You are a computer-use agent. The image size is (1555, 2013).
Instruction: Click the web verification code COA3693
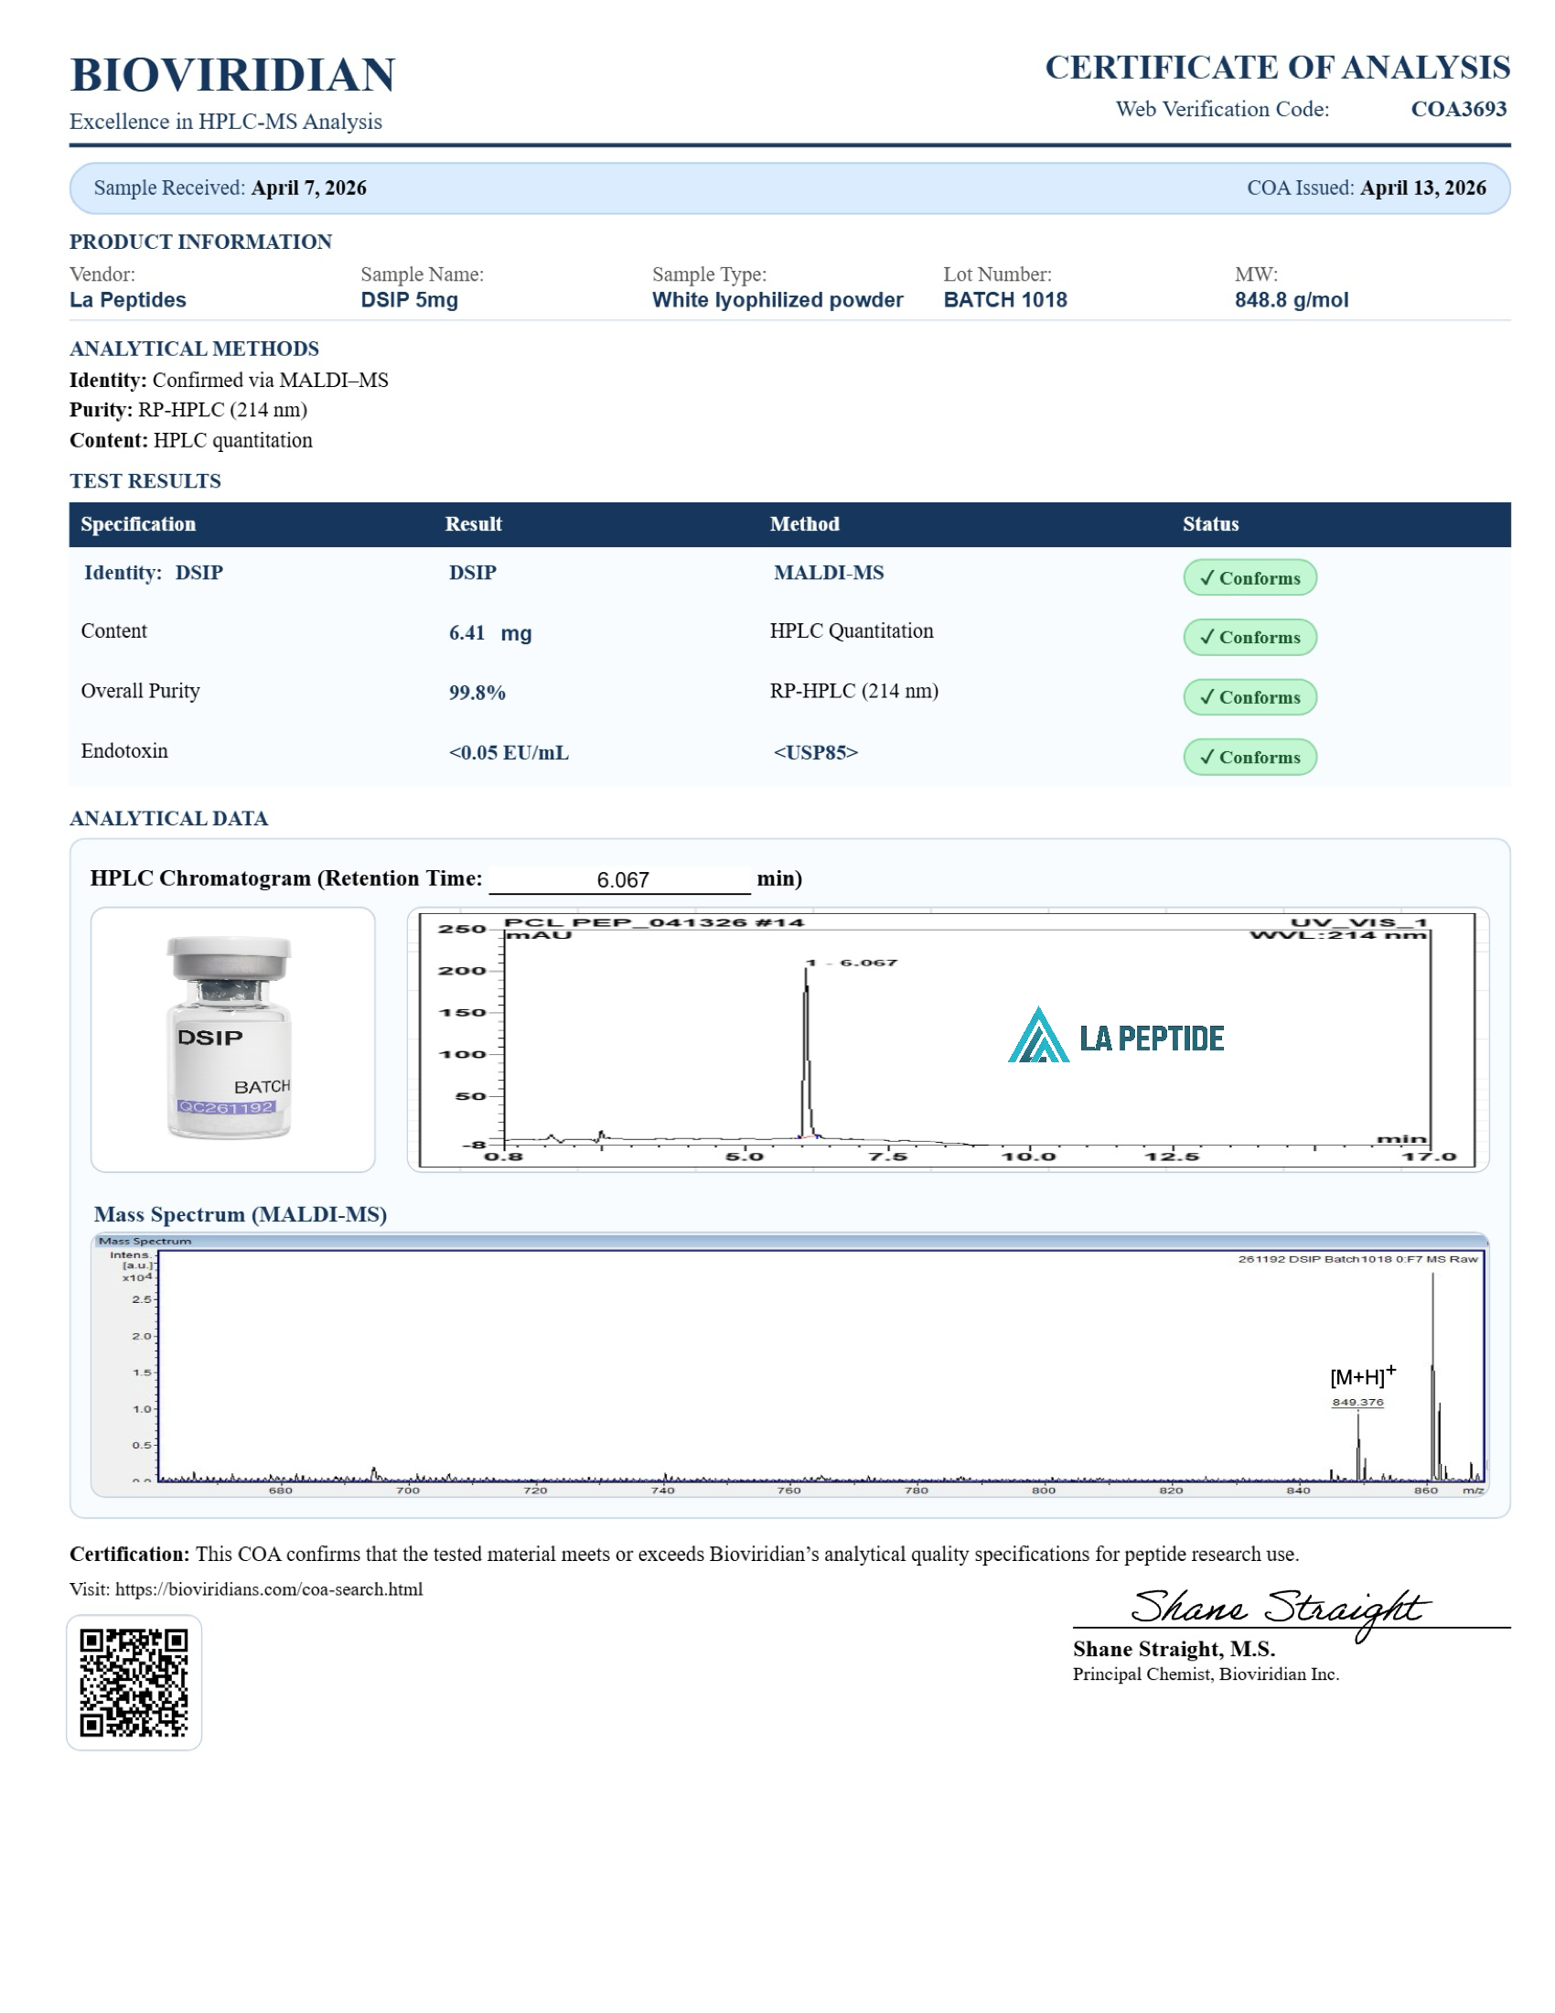[1457, 109]
